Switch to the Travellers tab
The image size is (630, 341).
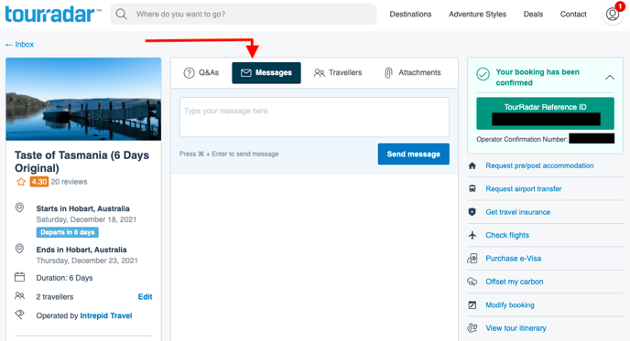click(x=338, y=73)
